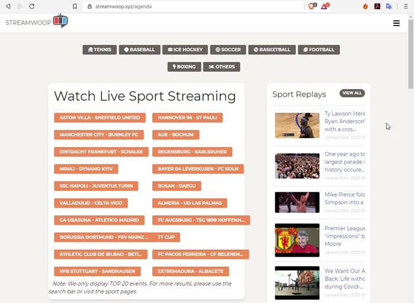This screenshot has width=414, height=303.
Task: Open the parade crowd replay thumbnail
Action: 297,166
